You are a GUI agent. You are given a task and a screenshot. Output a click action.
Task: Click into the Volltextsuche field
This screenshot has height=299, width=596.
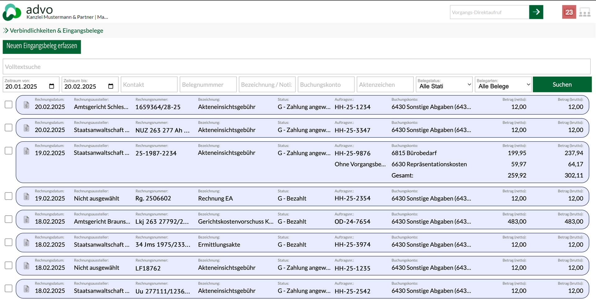(296, 67)
